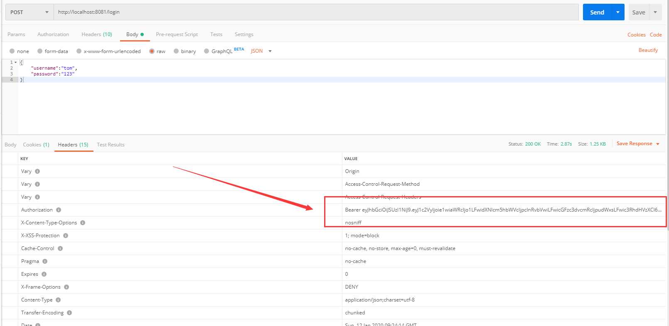This screenshot has width=669, height=326.
Task: Click info icon beside Transfer-Encoding
Action: click(69, 313)
